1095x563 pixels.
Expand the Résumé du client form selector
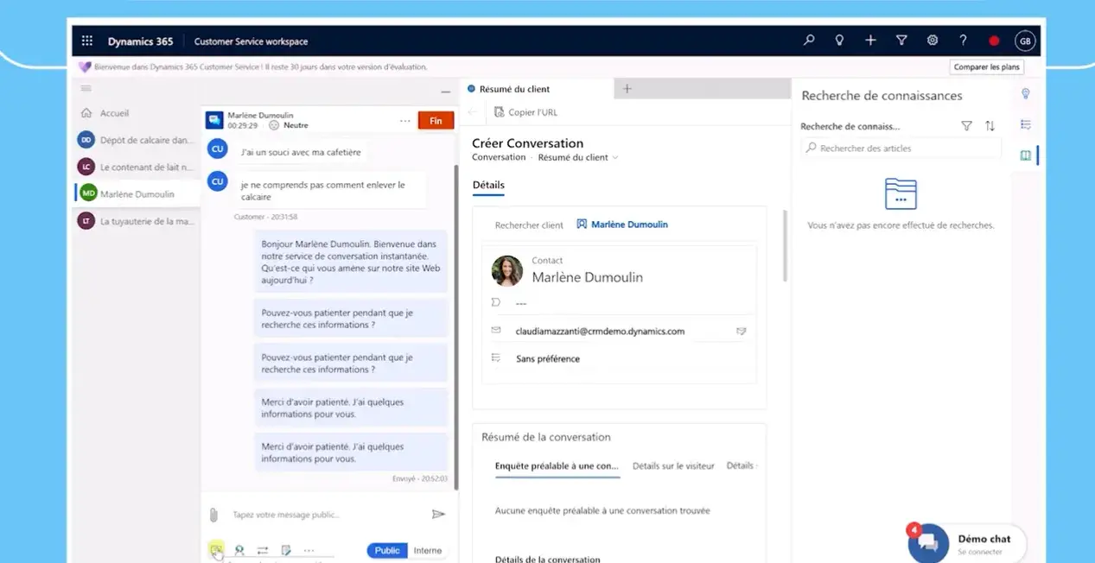578,157
